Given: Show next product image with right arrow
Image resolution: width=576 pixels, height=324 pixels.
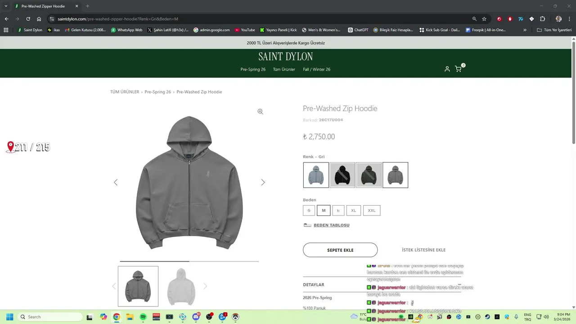Looking at the screenshot, I should tap(263, 182).
